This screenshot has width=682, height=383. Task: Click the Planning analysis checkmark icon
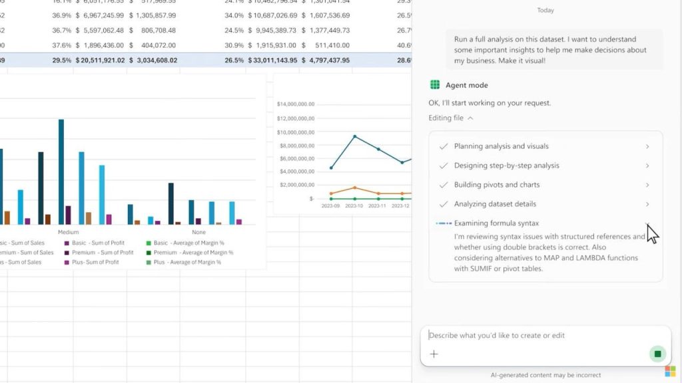point(443,146)
